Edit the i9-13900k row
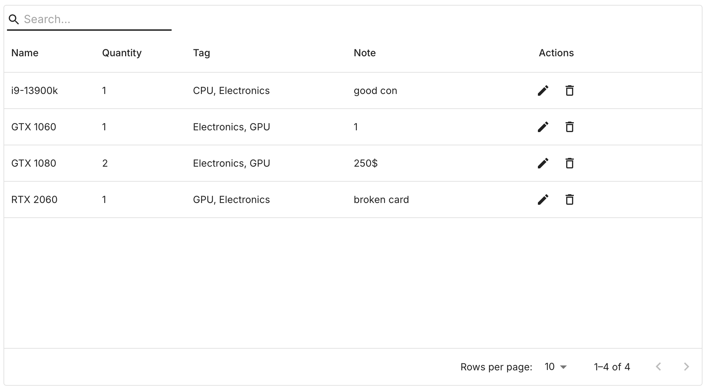Viewport: 706px width, 392px height. 543,90
